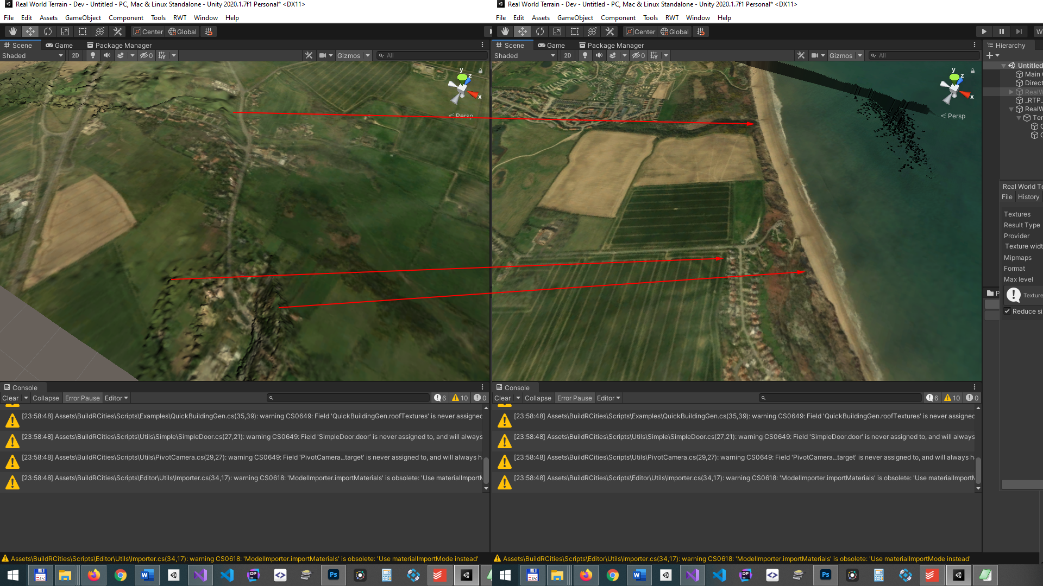Open scene camera settings in right Scene view
1043x586 pixels.
(818, 55)
